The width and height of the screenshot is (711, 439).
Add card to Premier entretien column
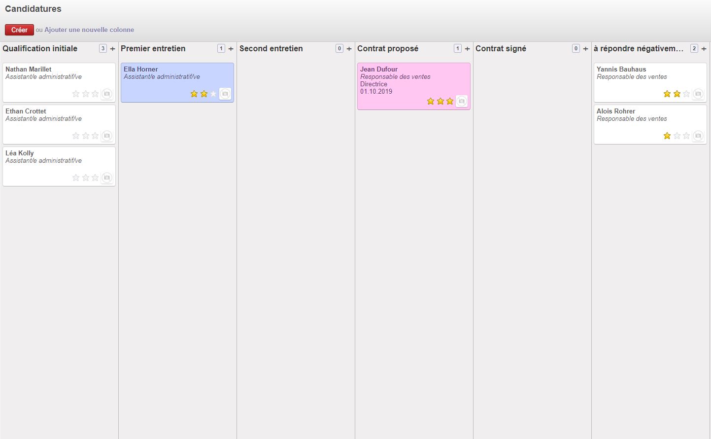[x=231, y=49]
